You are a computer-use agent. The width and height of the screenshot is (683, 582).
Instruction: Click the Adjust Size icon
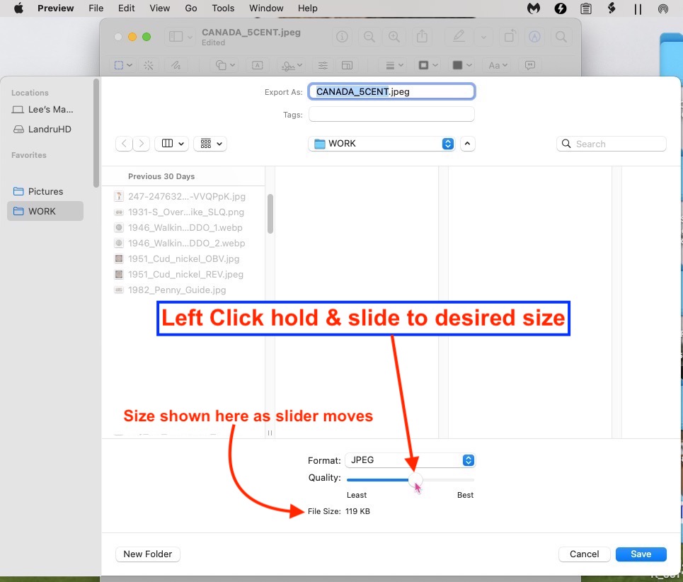[x=348, y=65]
